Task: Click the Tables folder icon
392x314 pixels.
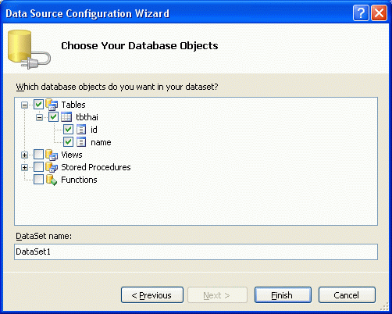Action: 52,105
